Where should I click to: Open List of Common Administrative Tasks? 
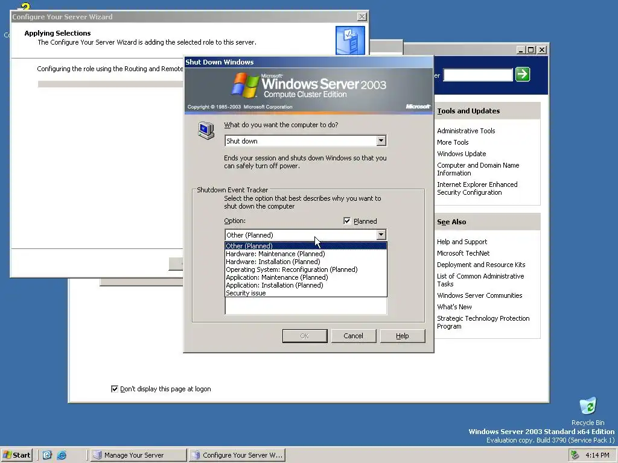480,280
